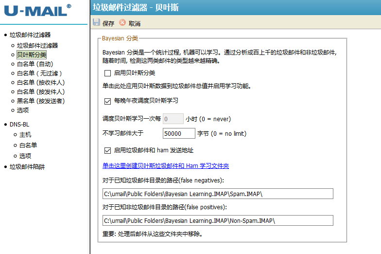381x254 pixels.
Task: Toggle 每晚午夜调度贝叶斯学习 checkbox
Action: (x=108, y=101)
